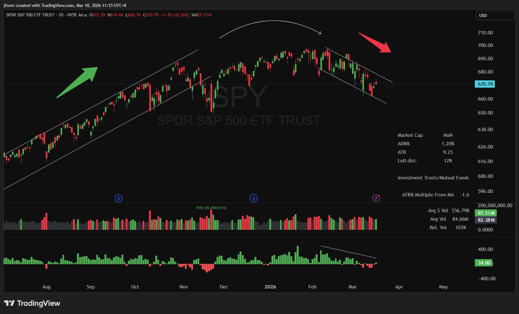The height and width of the screenshot is (314, 519).
Task: Click the dividend 'D' marker near late December
Action: click(x=254, y=198)
